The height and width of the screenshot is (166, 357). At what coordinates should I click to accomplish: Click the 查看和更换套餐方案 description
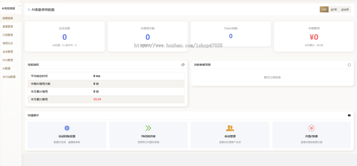click(311, 142)
